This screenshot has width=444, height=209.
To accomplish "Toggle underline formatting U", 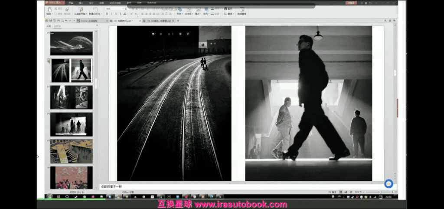I will (x=116, y=13).
